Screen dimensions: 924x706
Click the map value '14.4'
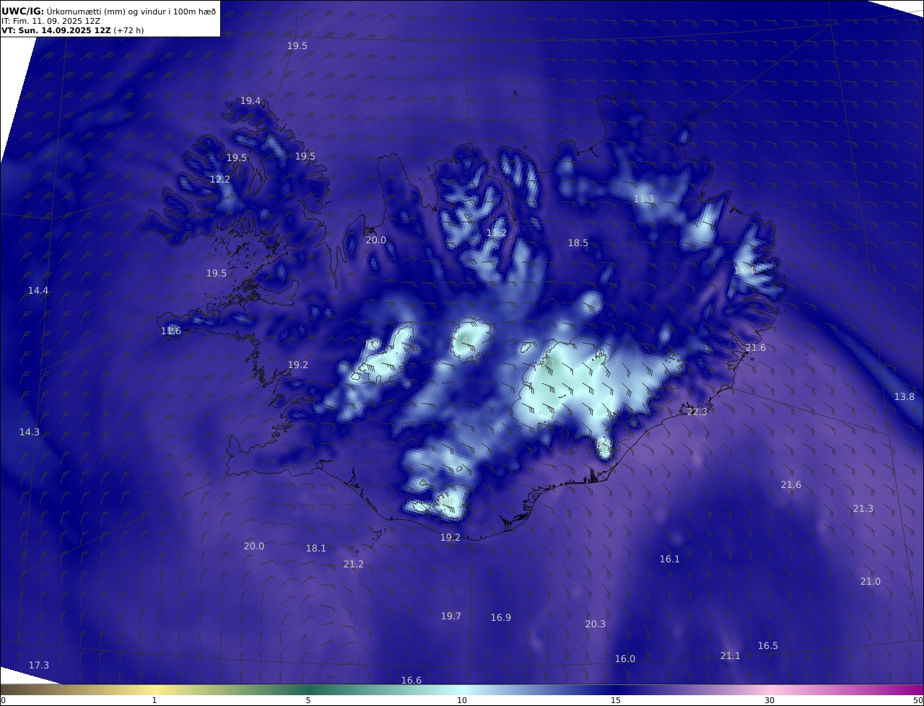pyautogui.click(x=38, y=291)
